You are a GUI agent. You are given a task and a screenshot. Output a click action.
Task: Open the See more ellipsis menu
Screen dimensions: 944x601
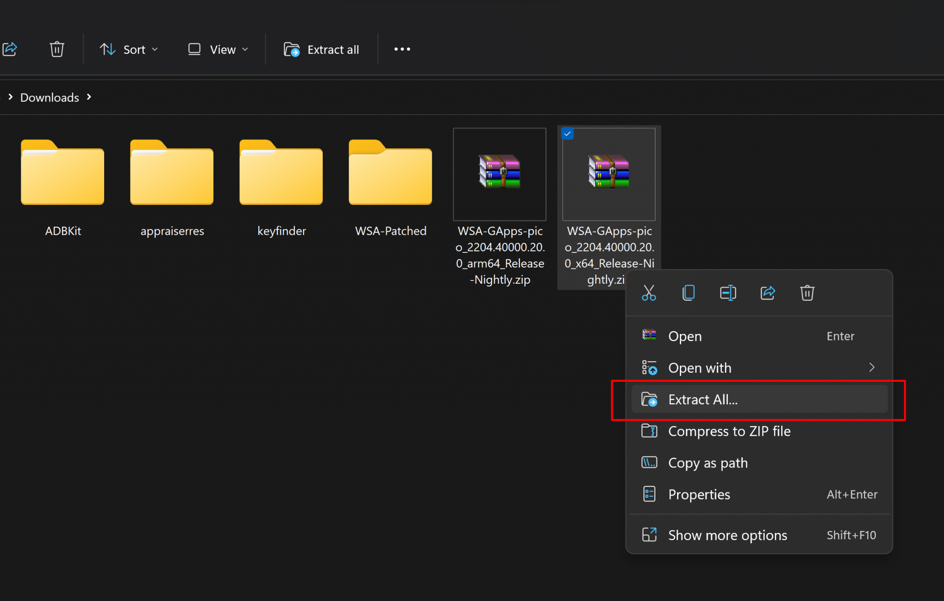click(x=401, y=49)
